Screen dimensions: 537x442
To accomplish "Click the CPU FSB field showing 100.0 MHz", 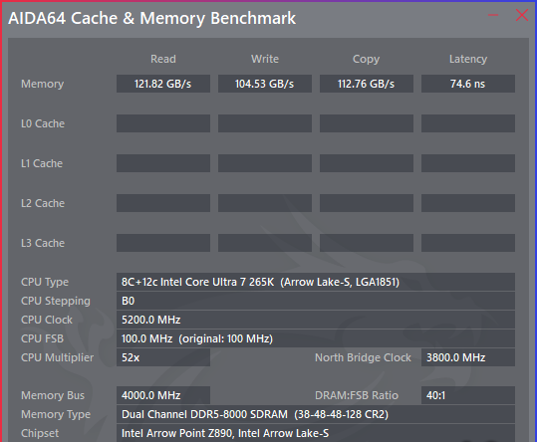I will click(x=316, y=338).
